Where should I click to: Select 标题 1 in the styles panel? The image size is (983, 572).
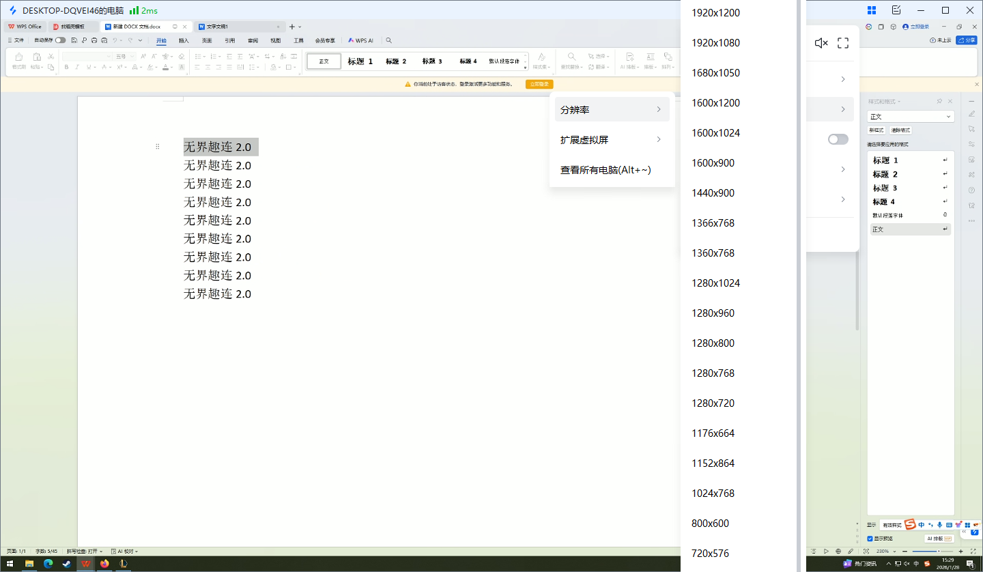click(884, 160)
